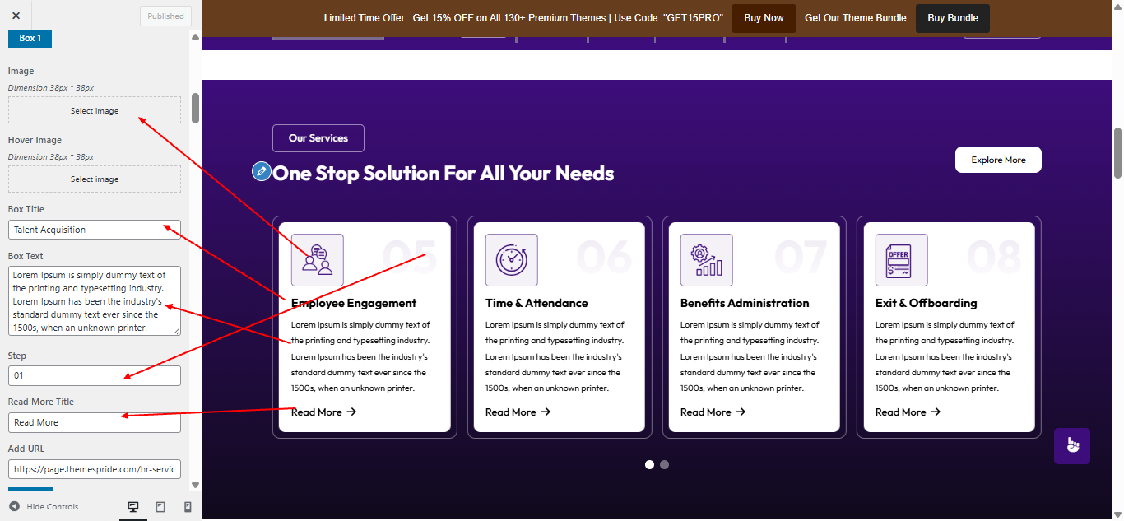Click the gear-chart icon on Benefits Administration card
1124x521 pixels.
(x=705, y=259)
